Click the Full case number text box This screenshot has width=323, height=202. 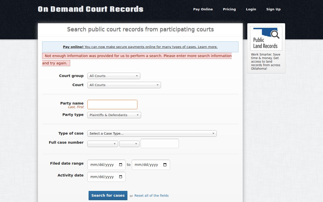(160, 143)
